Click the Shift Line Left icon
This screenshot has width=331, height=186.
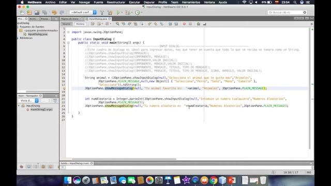click(170, 24)
